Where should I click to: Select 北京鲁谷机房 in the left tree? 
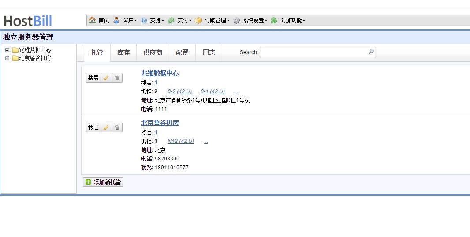point(35,58)
